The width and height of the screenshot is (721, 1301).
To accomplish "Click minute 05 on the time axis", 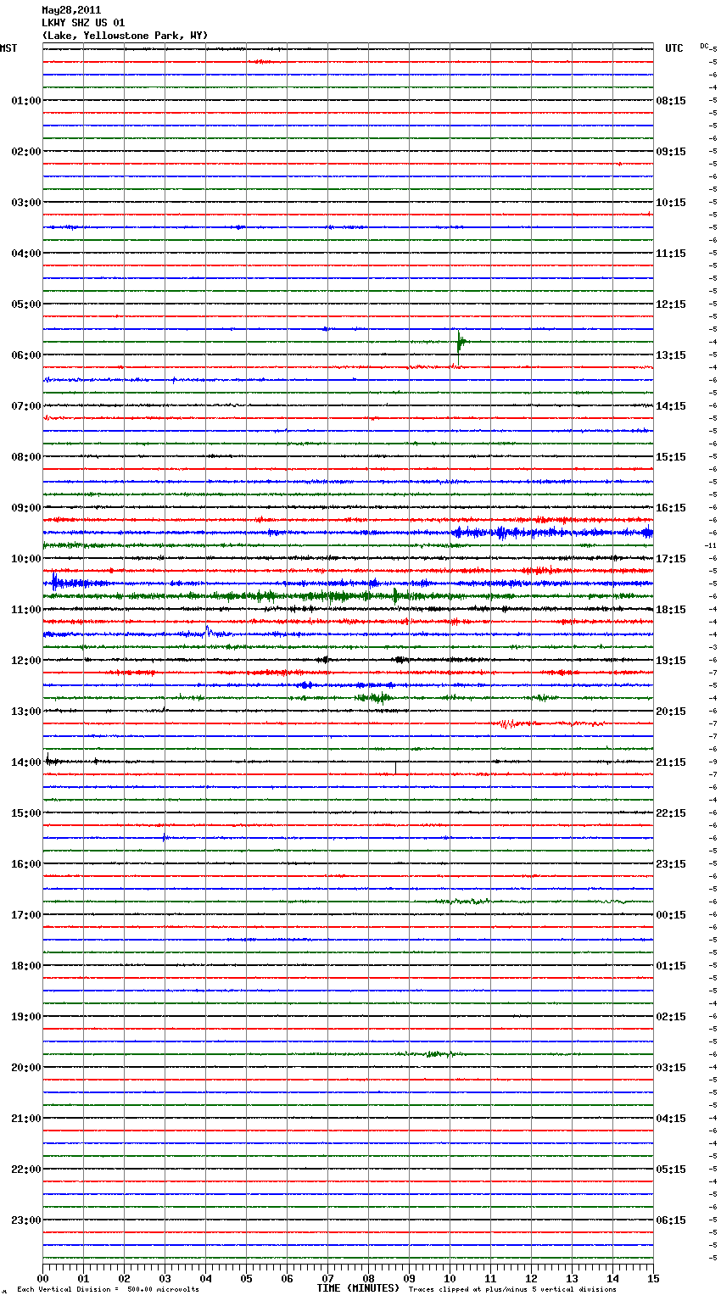I will (x=246, y=1278).
